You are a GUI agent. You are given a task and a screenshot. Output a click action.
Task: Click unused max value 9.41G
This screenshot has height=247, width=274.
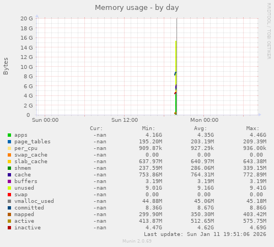coord(258,188)
